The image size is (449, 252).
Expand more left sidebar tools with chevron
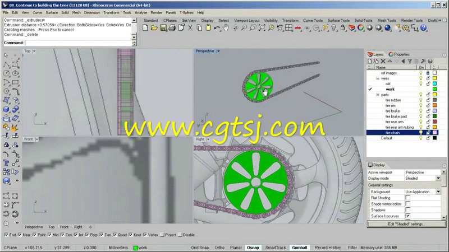(x=17, y=180)
